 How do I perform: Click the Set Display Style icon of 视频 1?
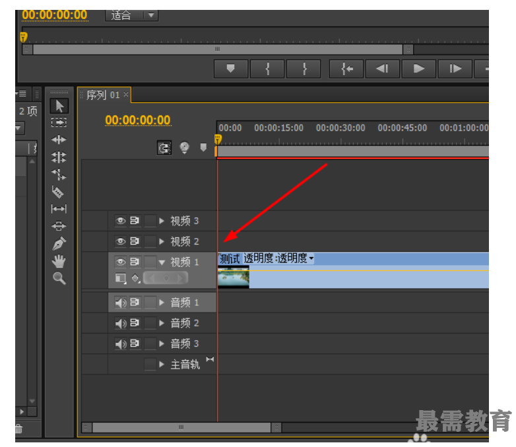coord(121,278)
